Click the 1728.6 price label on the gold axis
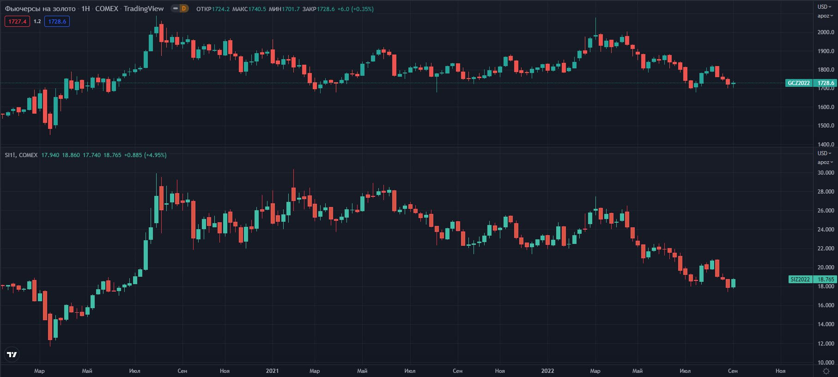The width and height of the screenshot is (838, 377). 826,83
